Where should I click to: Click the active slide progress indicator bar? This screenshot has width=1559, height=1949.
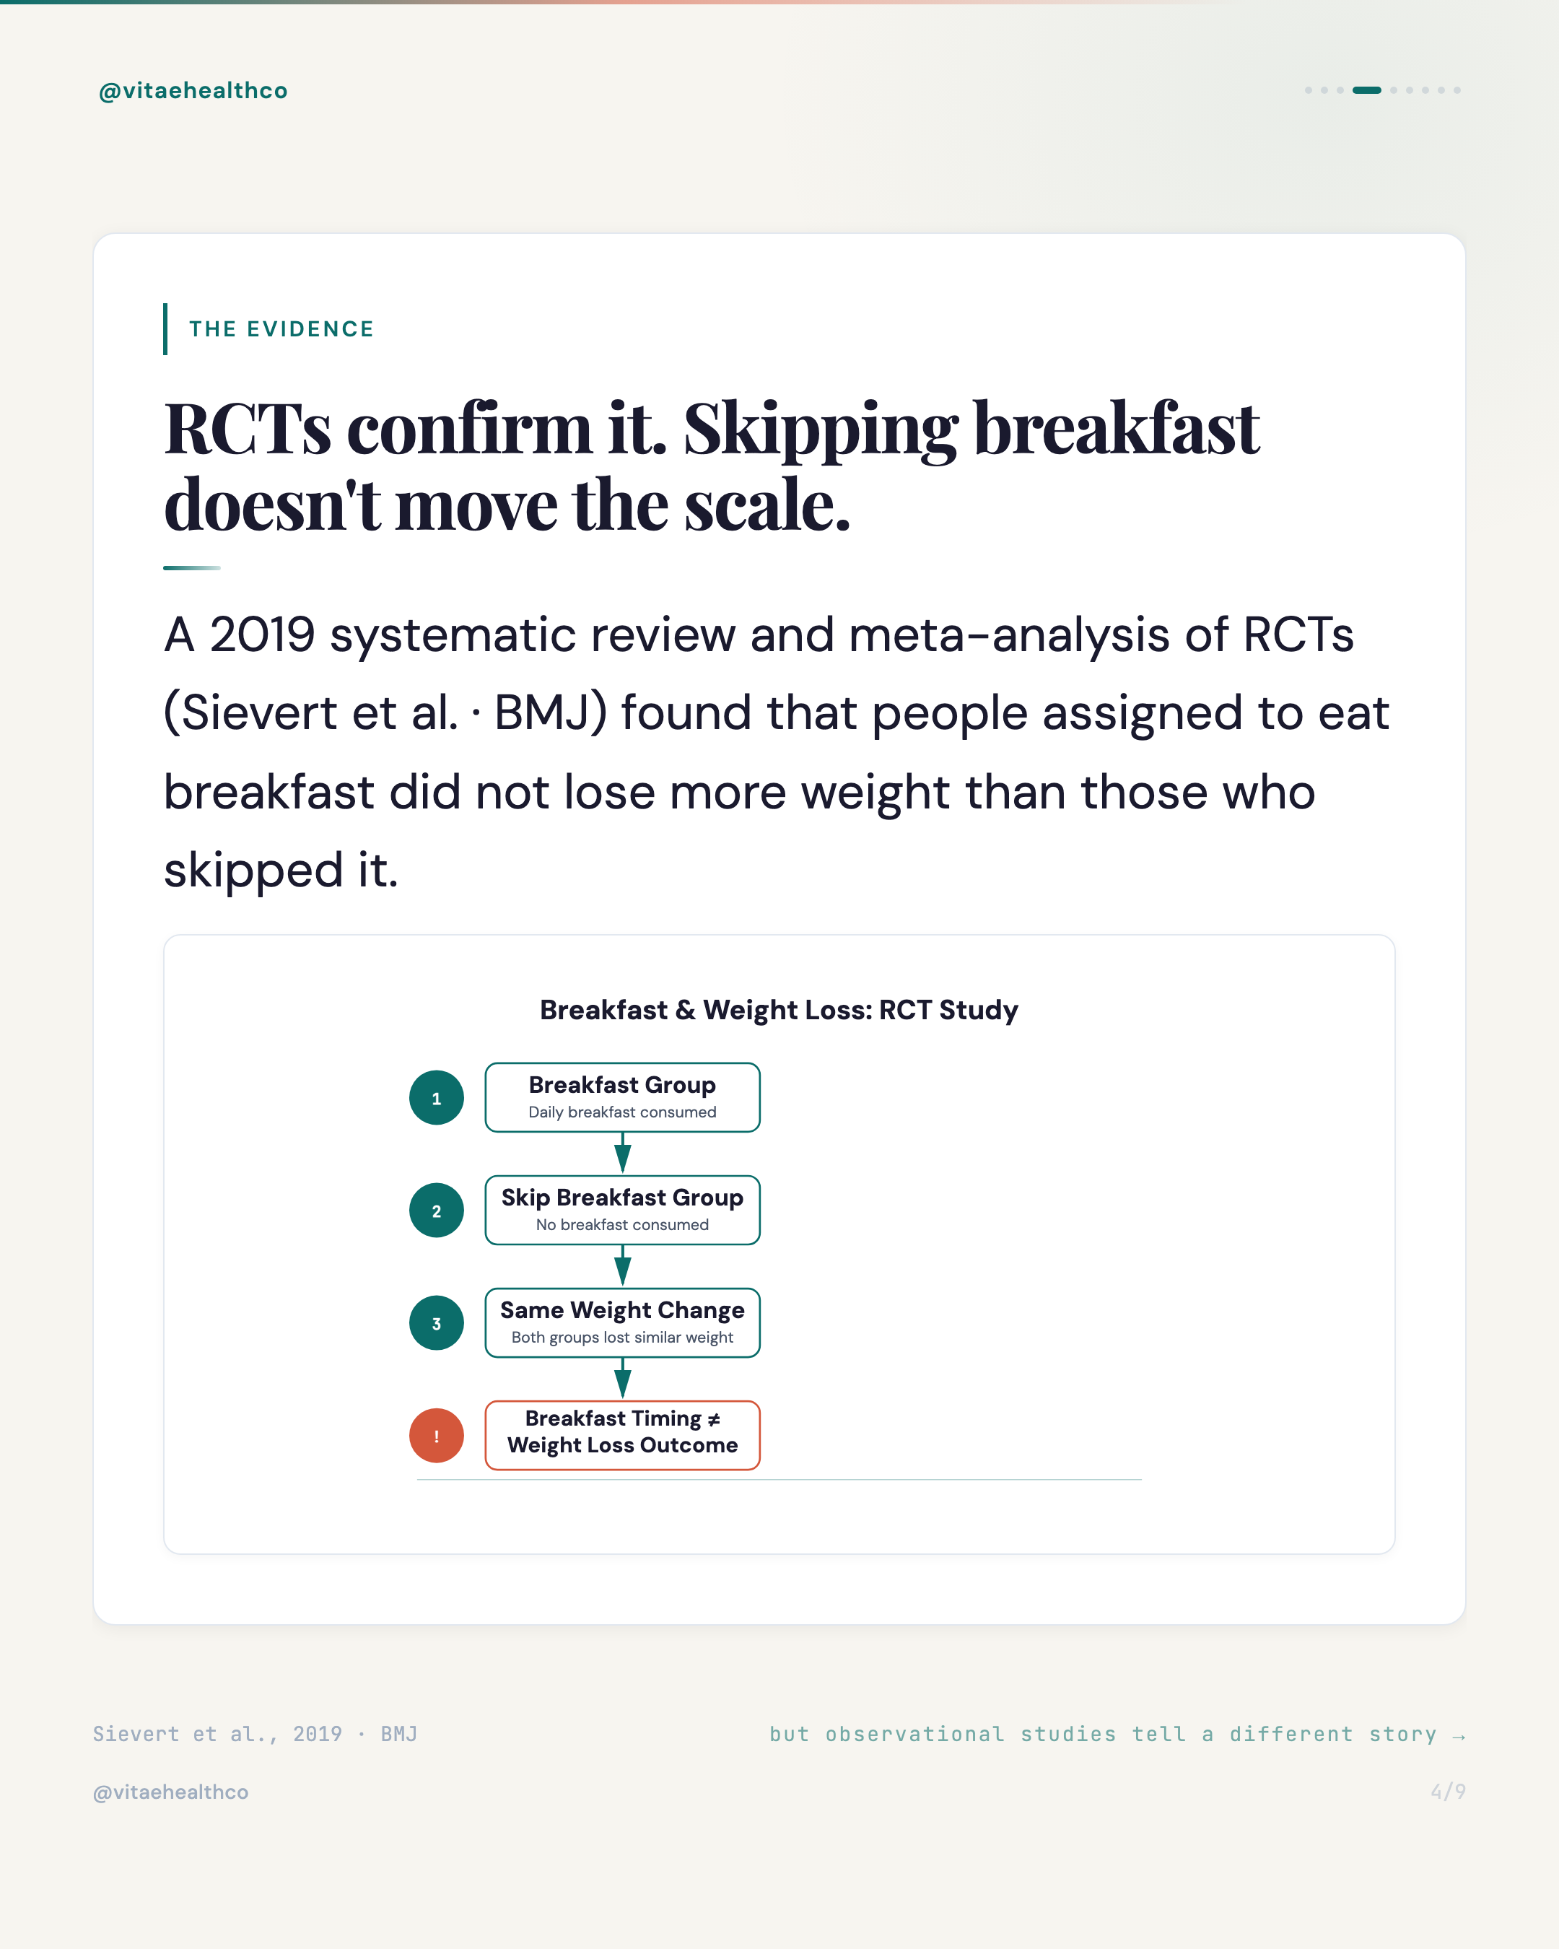point(1366,90)
